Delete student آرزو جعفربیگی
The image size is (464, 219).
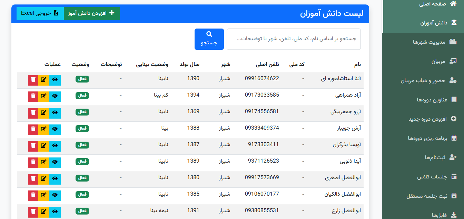pyautogui.click(x=33, y=113)
